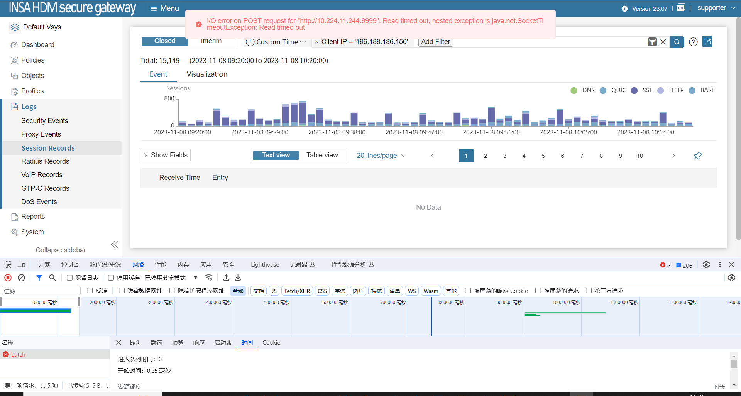The height and width of the screenshot is (396, 741).
Task: Switch to Table view
Action: point(322,155)
